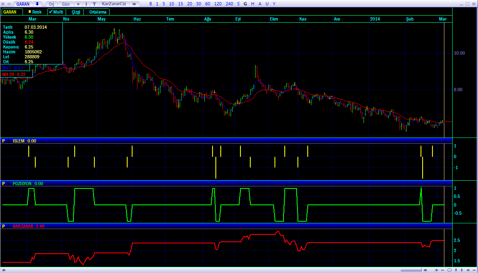Click the gray X icon before the GARAN tab
The image size is (478, 273).
[x=3, y=4]
